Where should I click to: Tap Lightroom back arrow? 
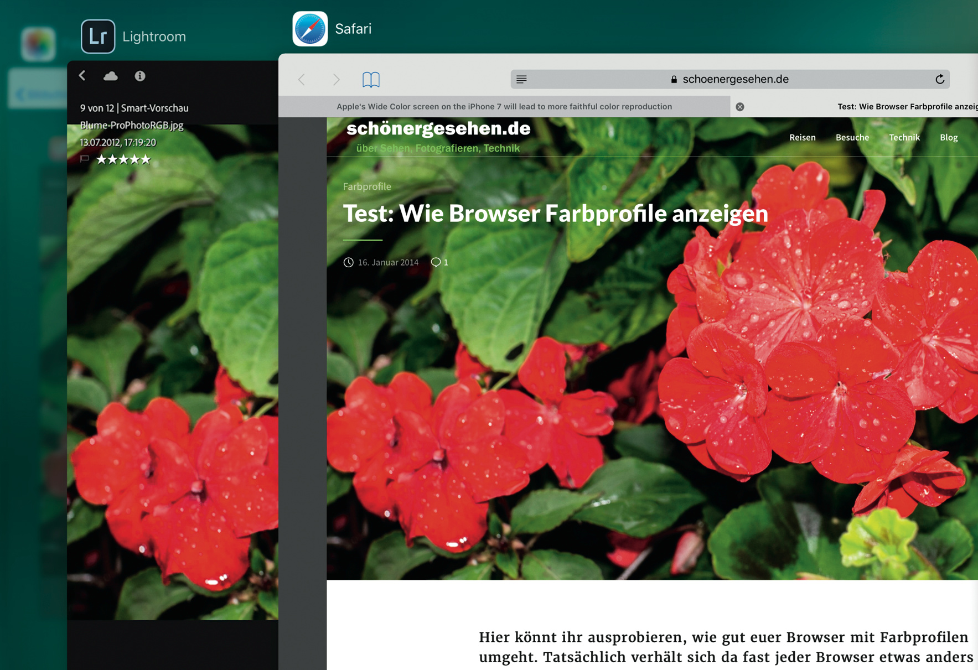tap(82, 76)
